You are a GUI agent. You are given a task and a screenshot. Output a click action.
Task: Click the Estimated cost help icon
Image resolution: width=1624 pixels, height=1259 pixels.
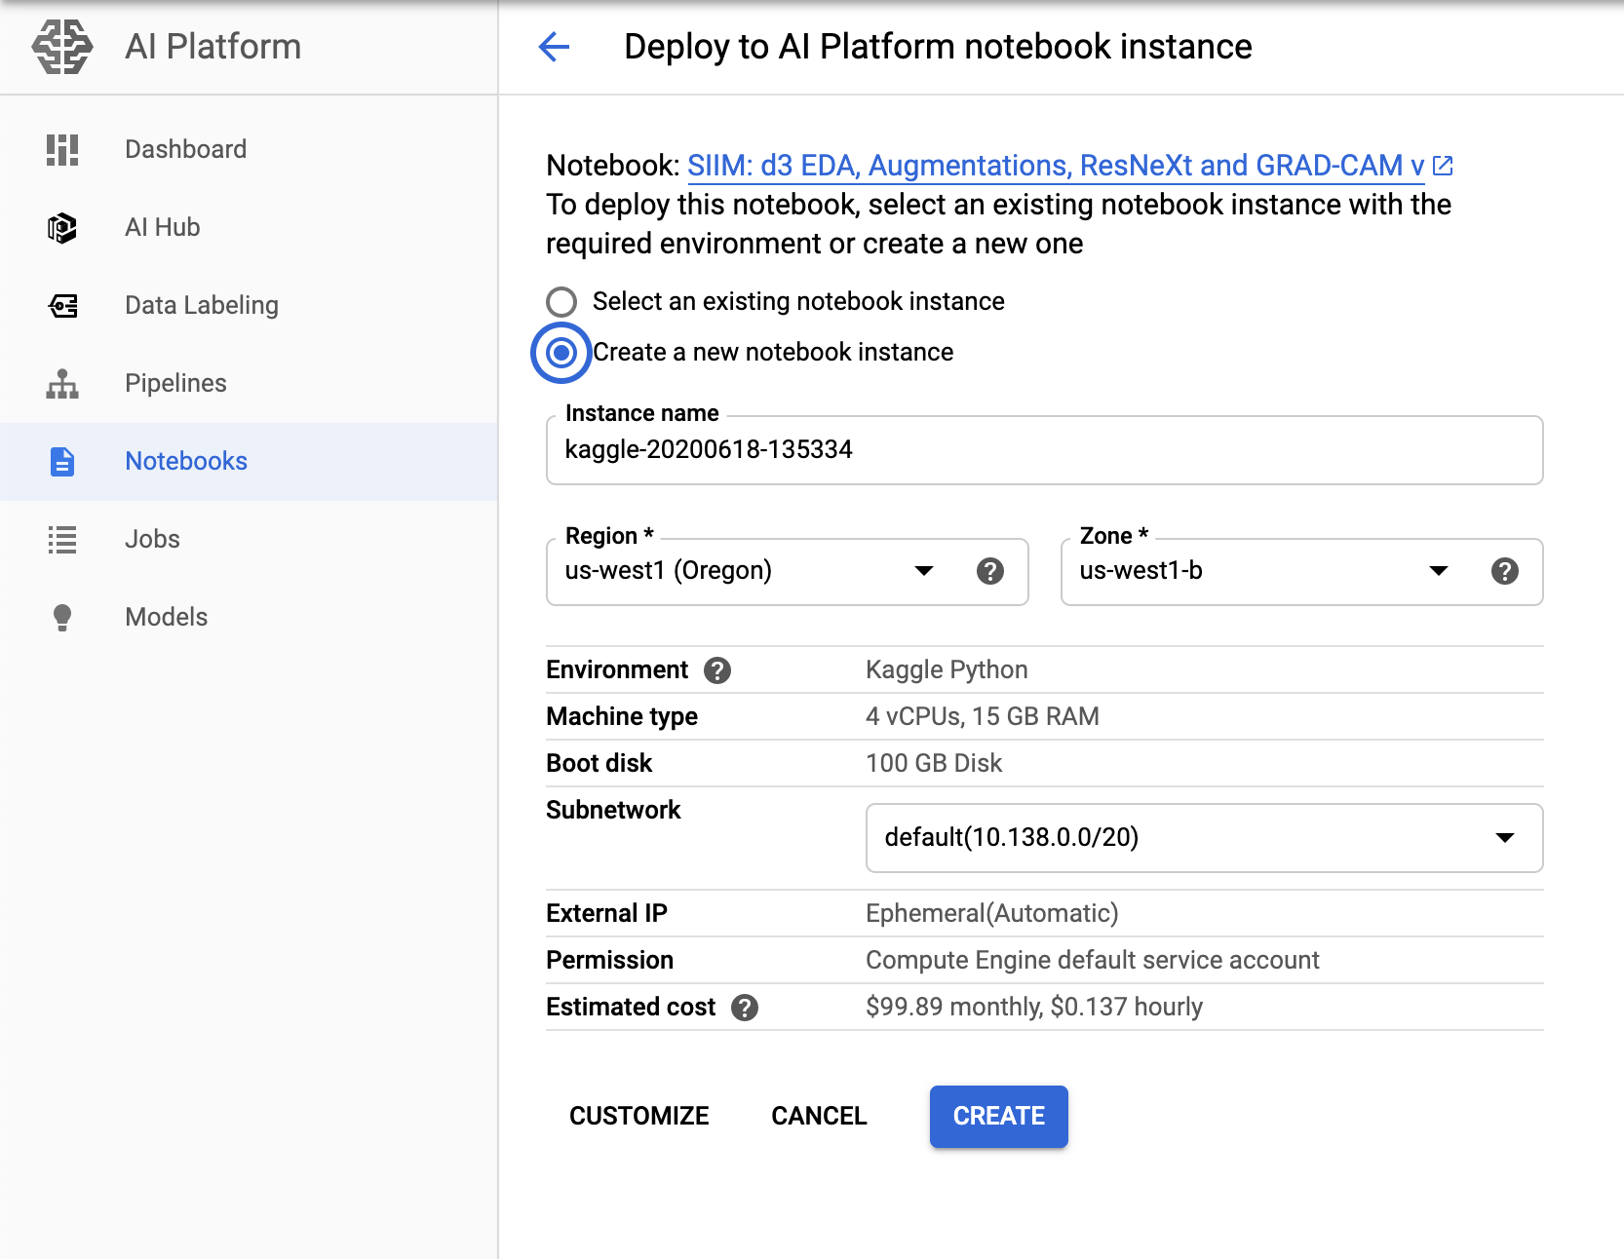[x=745, y=1008]
